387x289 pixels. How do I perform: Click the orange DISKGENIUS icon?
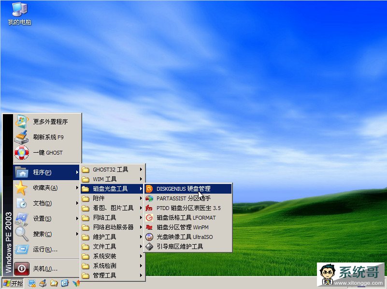(149, 189)
